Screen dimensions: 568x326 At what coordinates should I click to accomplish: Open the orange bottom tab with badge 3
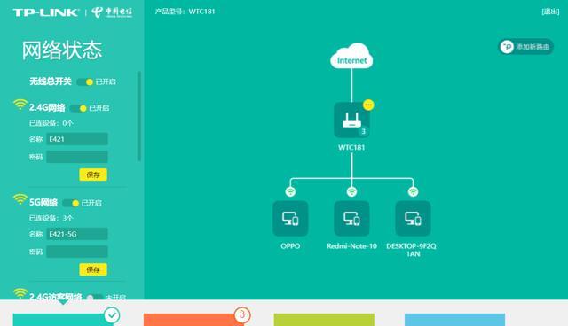coord(193,320)
